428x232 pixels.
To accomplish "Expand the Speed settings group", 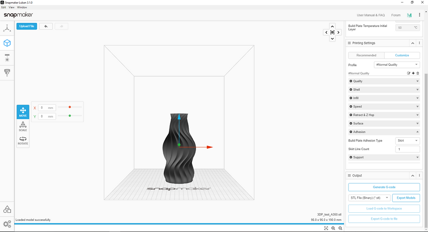I will click(384, 106).
